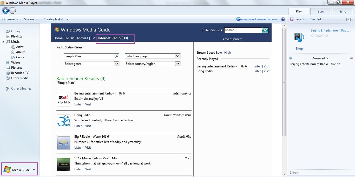355x177 pixels.
Task: Click Visit for Beijing Entertainment Radio result
Action: [88, 104]
